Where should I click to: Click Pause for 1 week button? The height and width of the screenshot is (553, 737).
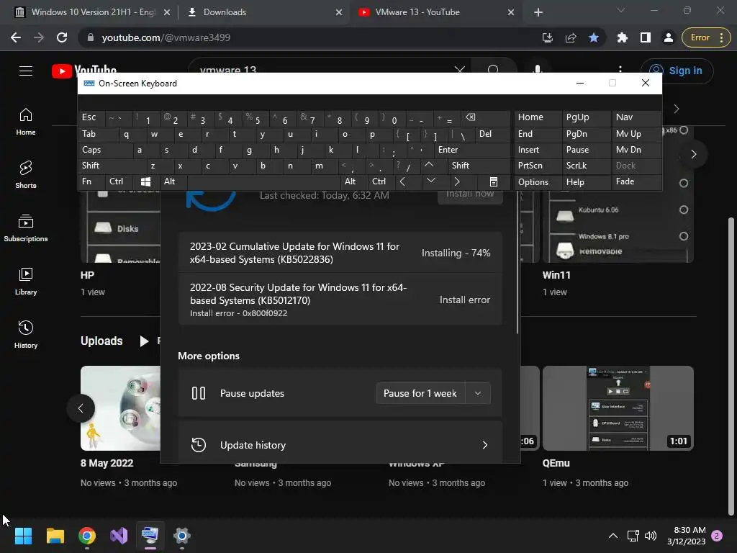coord(420,393)
